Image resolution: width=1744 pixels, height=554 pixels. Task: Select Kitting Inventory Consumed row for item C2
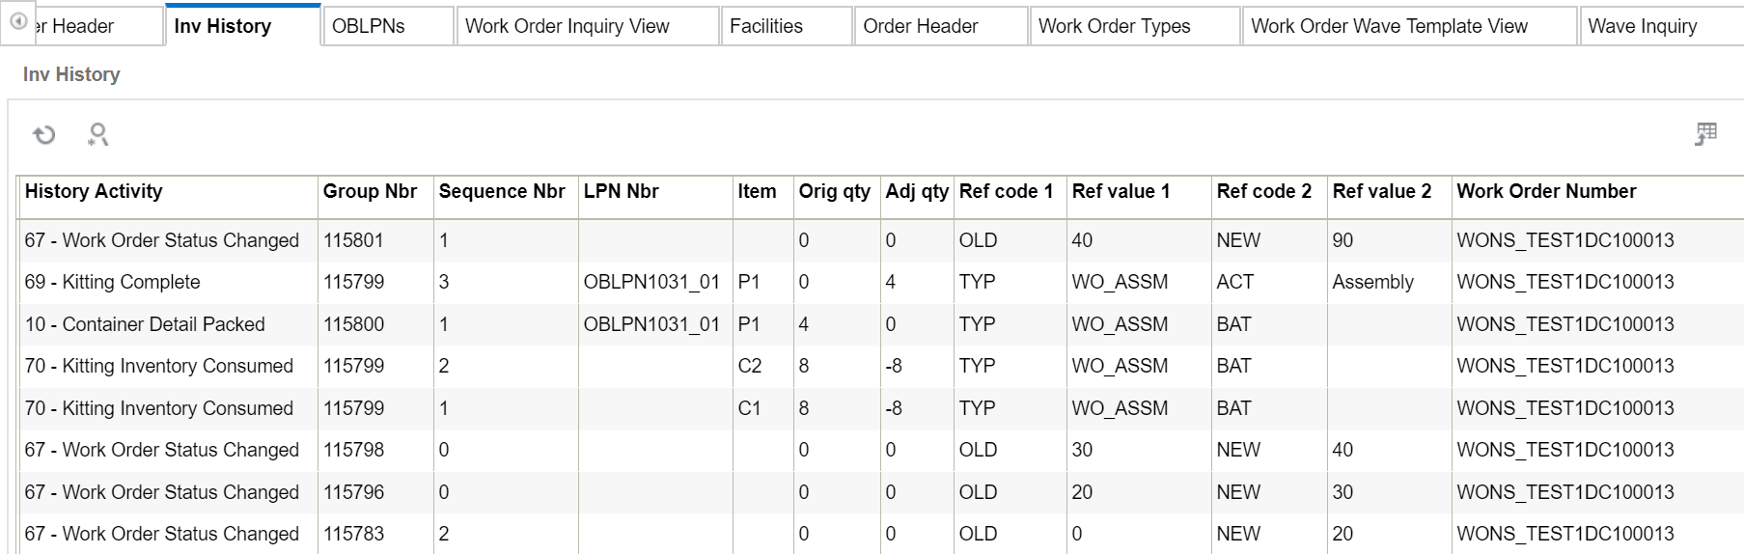[880, 366]
